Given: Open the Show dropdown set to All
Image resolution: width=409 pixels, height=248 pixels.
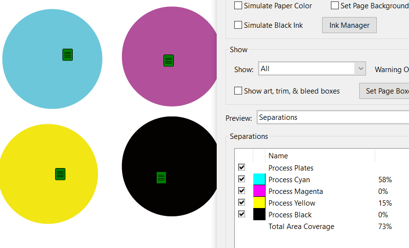Looking at the screenshot, I should click(x=312, y=69).
